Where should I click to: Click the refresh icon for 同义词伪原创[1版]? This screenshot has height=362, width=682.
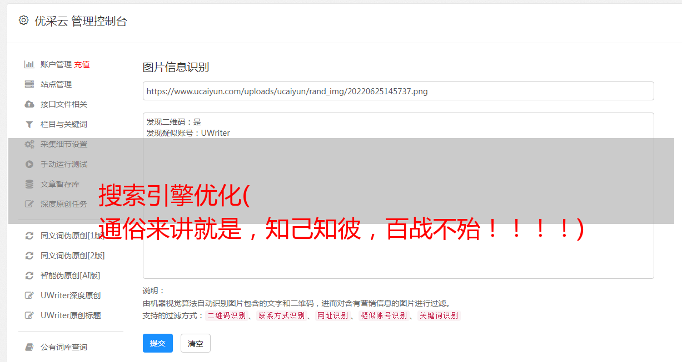click(x=29, y=236)
